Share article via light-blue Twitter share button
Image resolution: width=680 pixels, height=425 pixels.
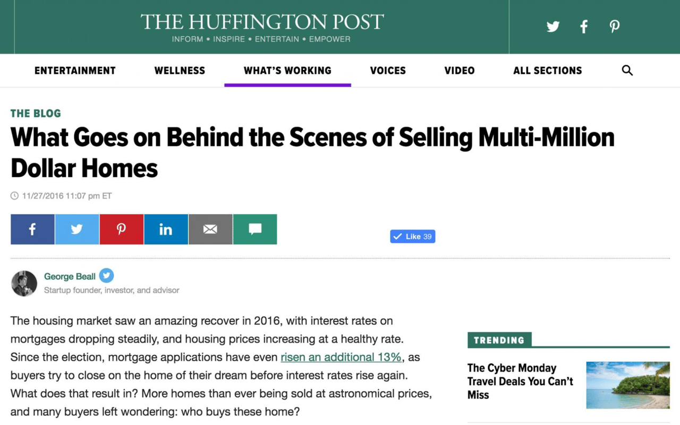(77, 229)
